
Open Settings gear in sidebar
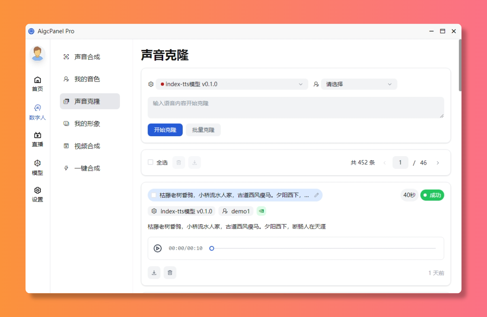pos(37,191)
